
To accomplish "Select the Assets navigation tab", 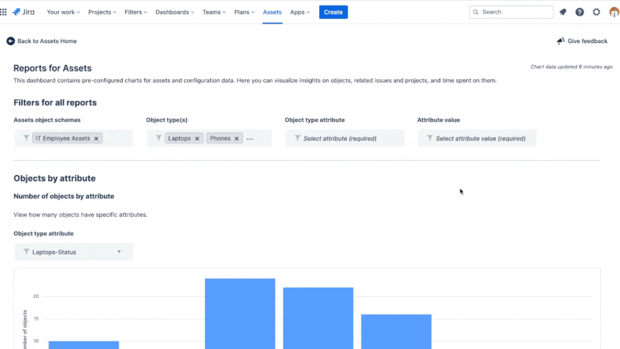I will [272, 12].
